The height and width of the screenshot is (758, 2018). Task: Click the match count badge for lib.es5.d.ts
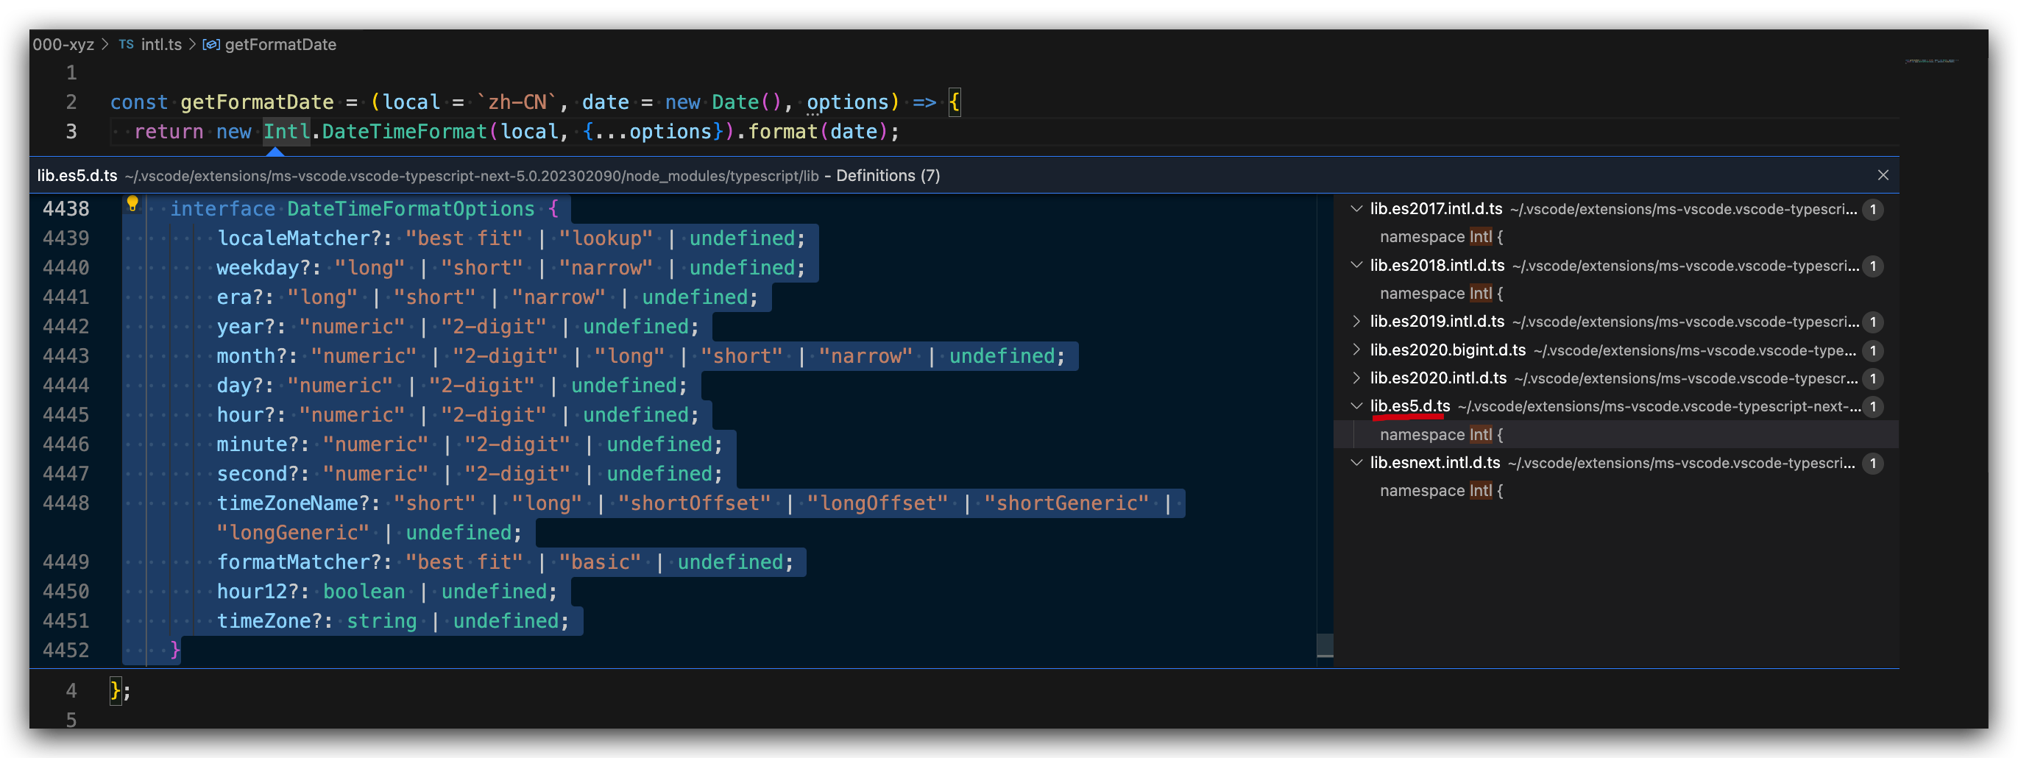[x=1872, y=406]
